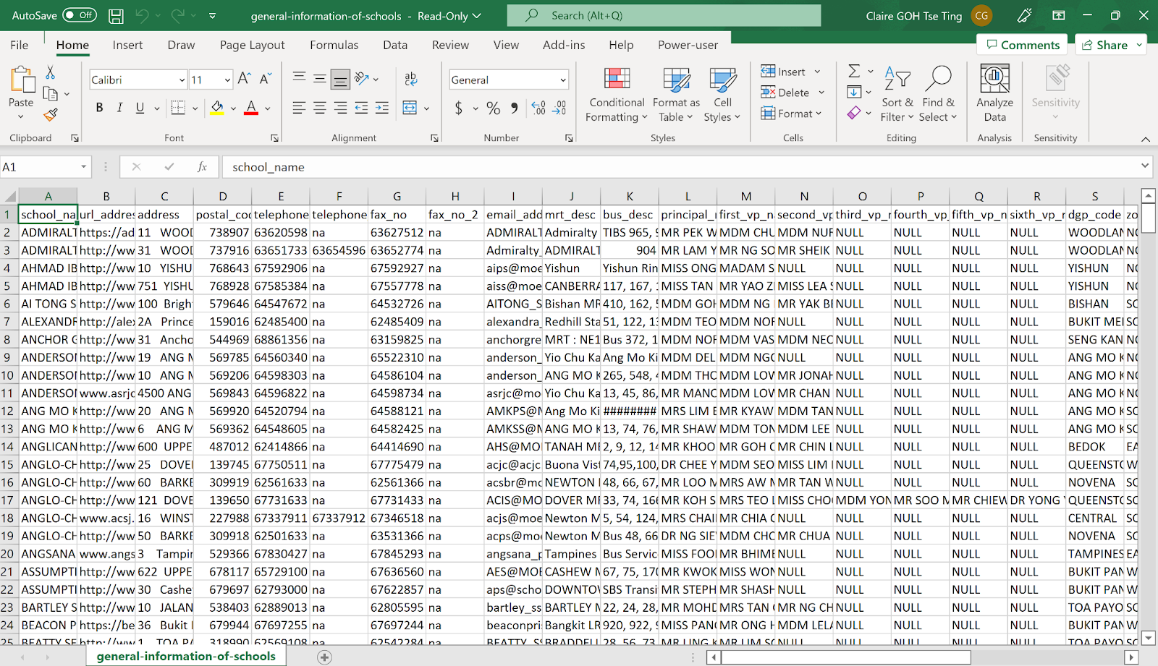Toggle Bold formatting

click(99, 108)
